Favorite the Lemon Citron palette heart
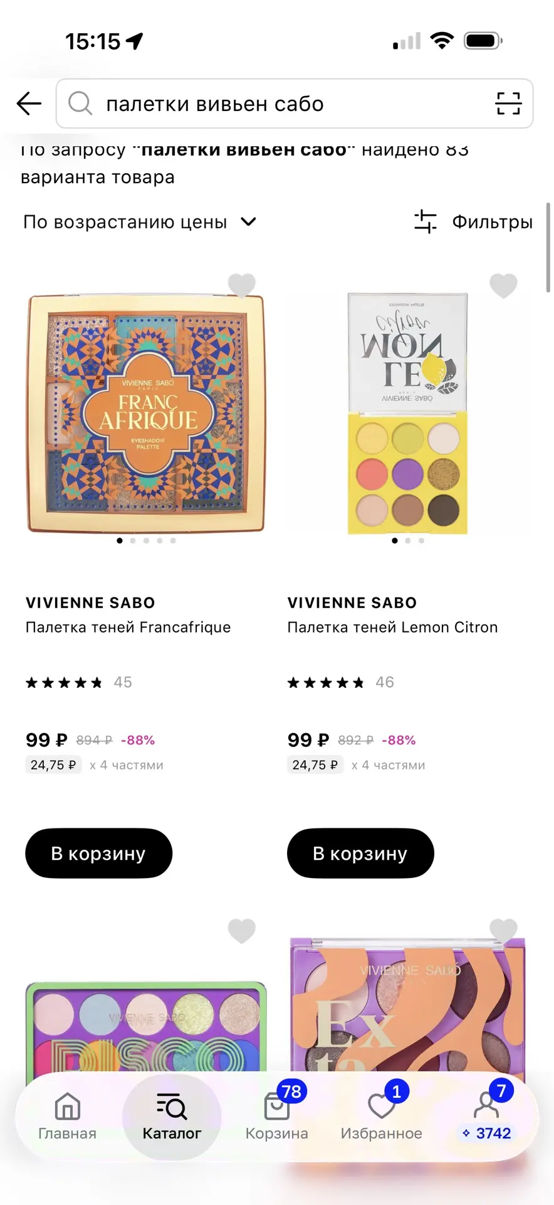The image size is (554, 1205). (x=503, y=286)
